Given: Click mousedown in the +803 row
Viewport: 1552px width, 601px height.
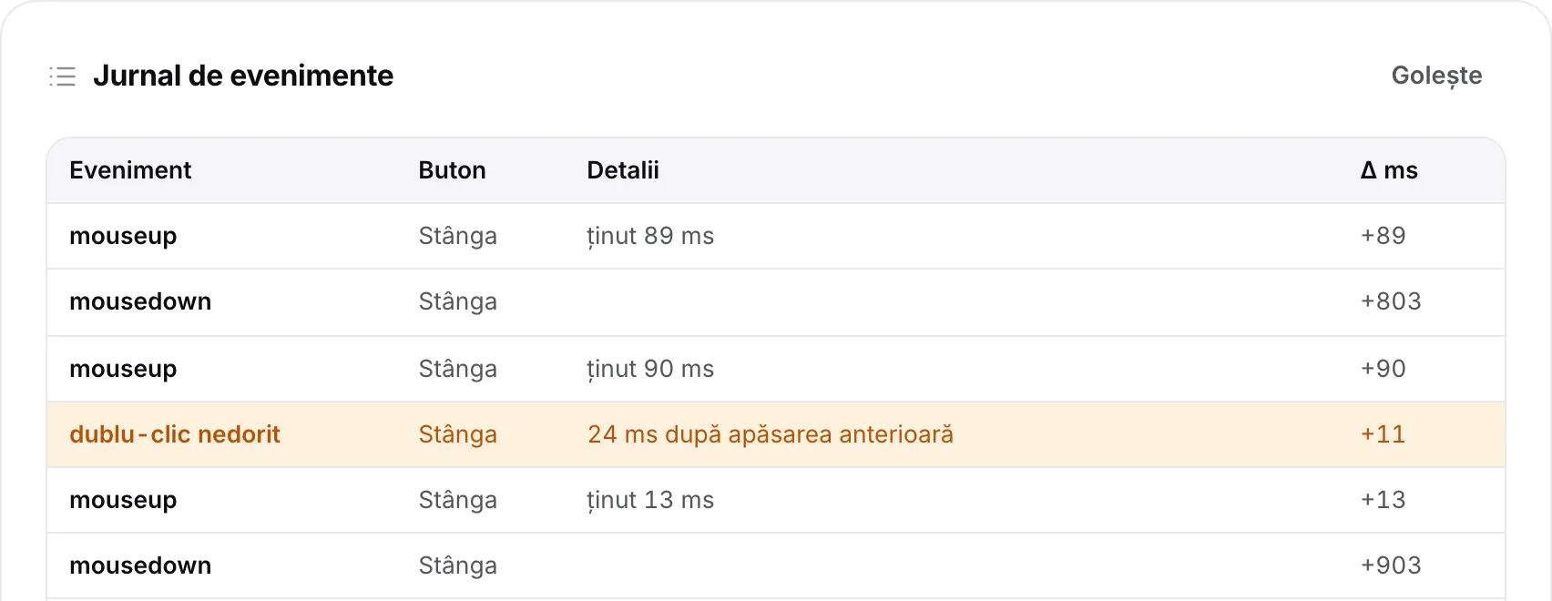Looking at the screenshot, I should tap(140, 301).
